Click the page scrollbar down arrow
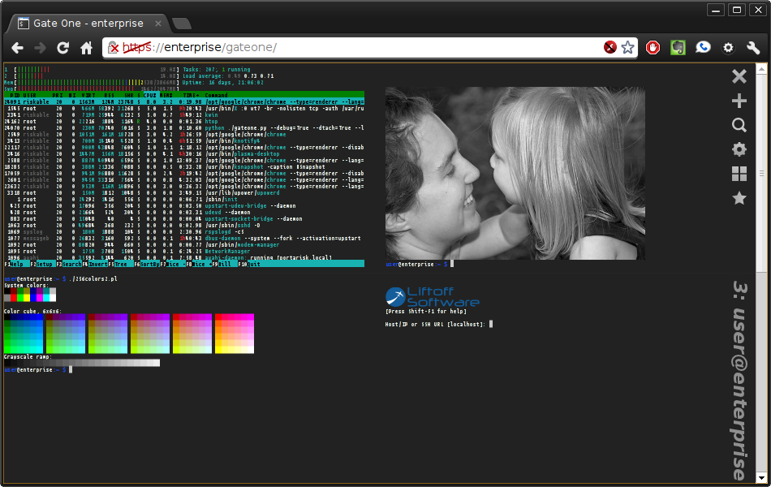This screenshot has width=771, height=487. point(761,477)
